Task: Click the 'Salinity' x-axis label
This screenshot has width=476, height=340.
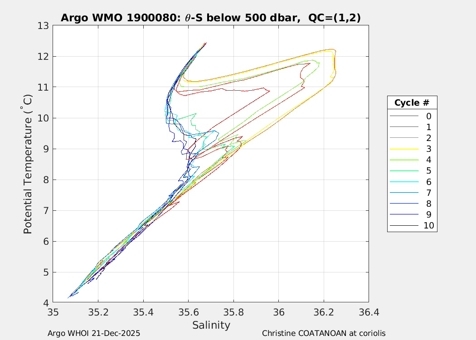Action: (x=211, y=325)
